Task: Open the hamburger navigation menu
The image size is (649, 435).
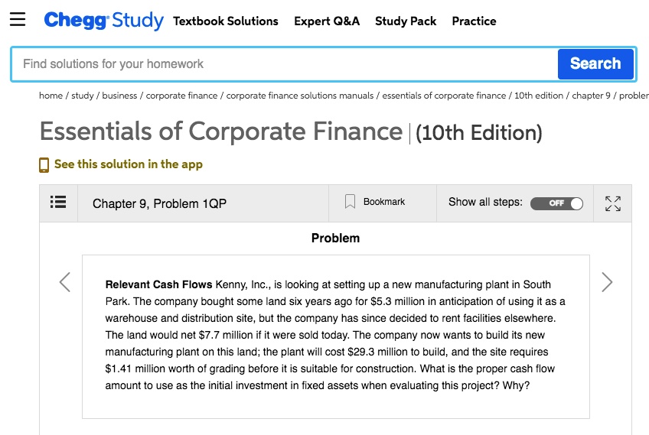Action: pos(18,19)
